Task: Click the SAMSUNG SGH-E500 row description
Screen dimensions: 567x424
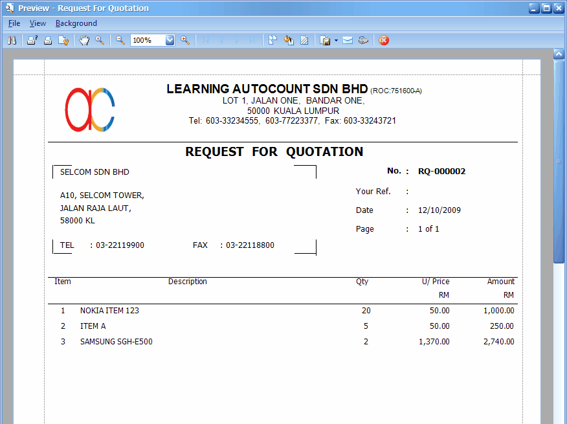Action: tap(116, 342)
